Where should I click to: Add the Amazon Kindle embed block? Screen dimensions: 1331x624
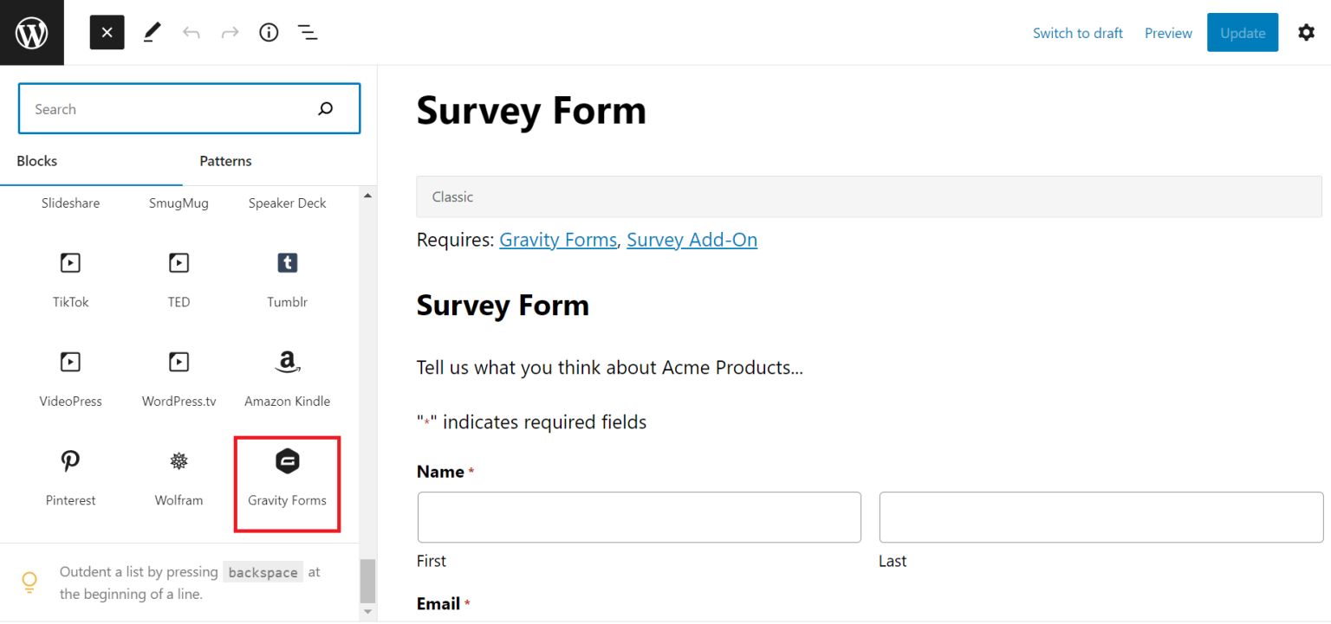(x=287, y=376)
